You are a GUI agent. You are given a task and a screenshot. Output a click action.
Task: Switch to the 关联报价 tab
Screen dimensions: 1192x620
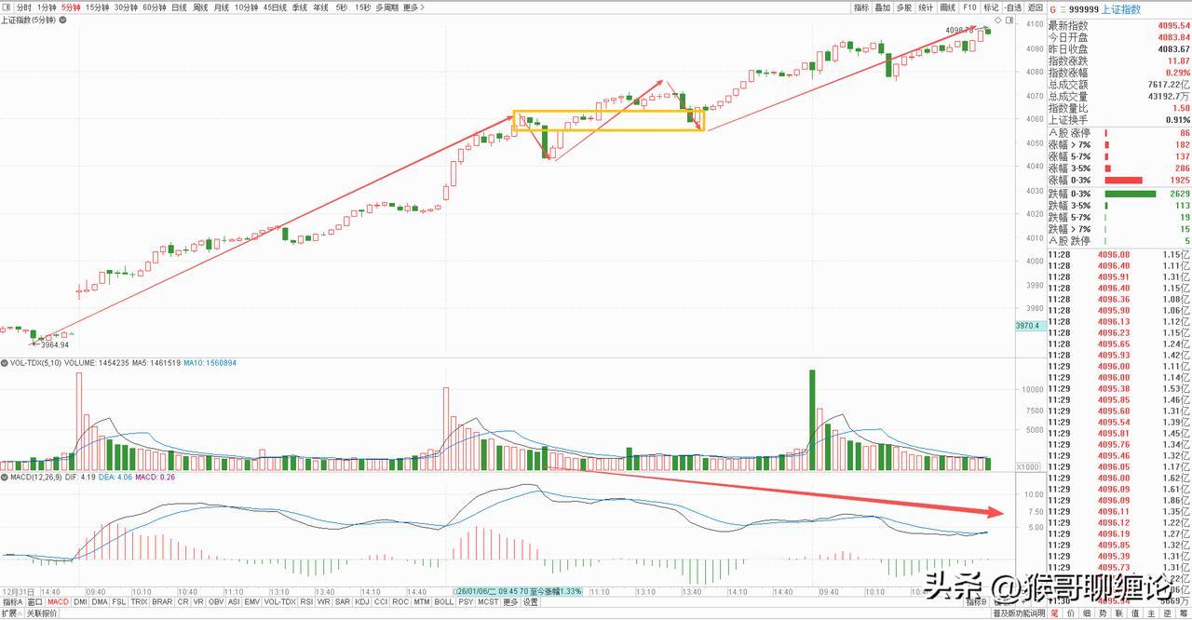pyautogui.click(x=42, y=613)
